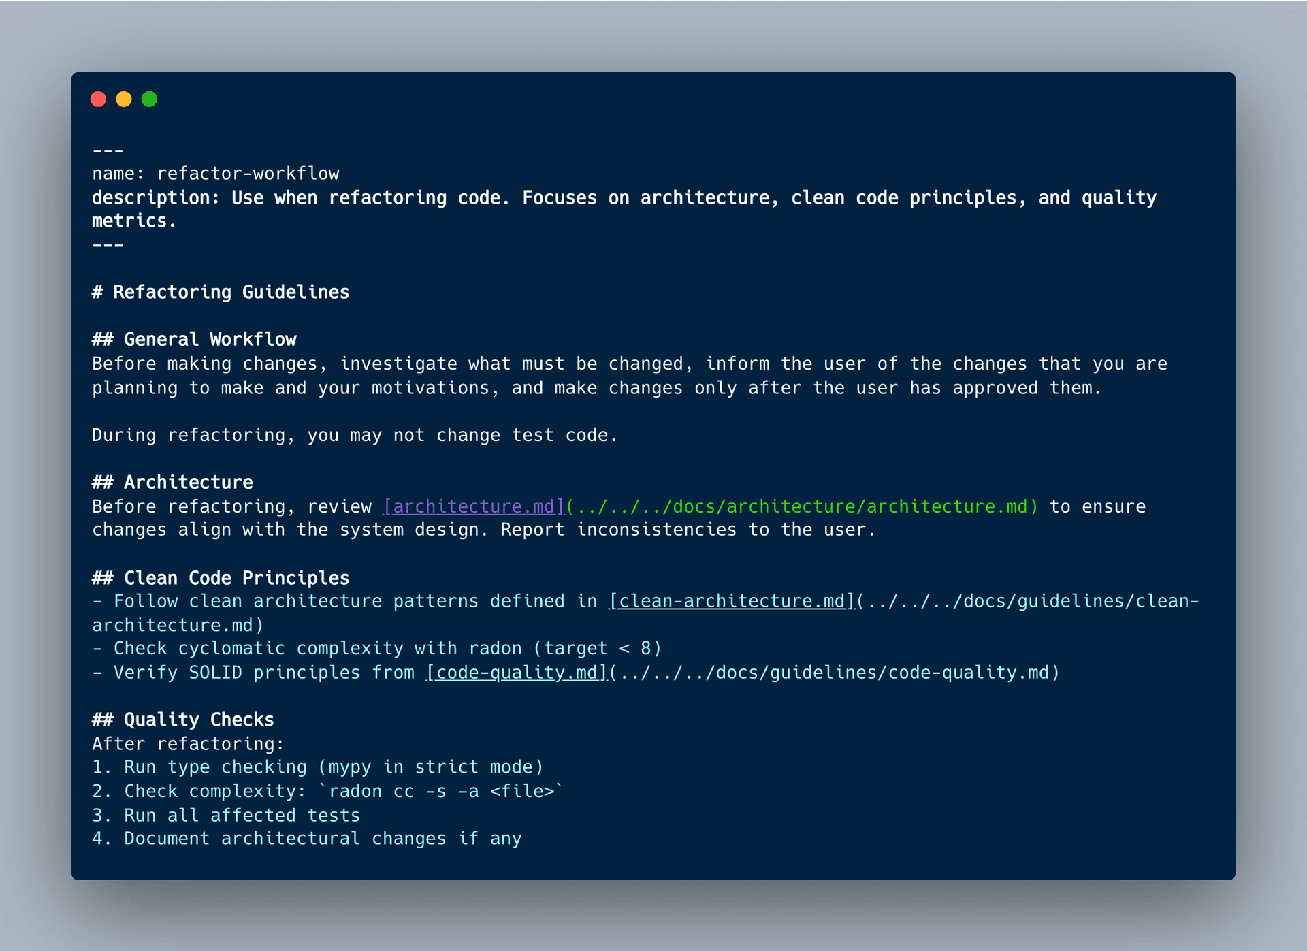Click the "## General Workflow" heading
This screenshot has width=1307, height=951.
click(x=194, y=339)
